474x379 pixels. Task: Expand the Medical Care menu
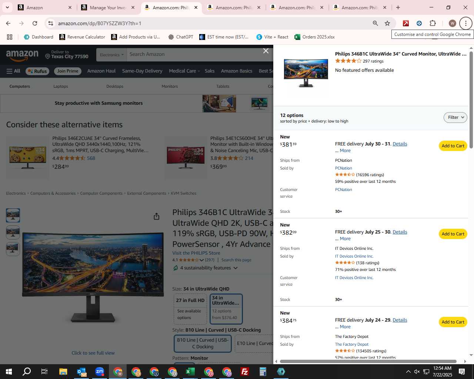184,71
